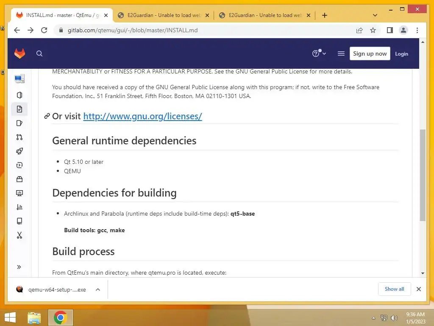The width and height of the screenshot is (434, 326).
Task: Open Packages and registries sidebar icon
Action: click(x=19, y=179)
